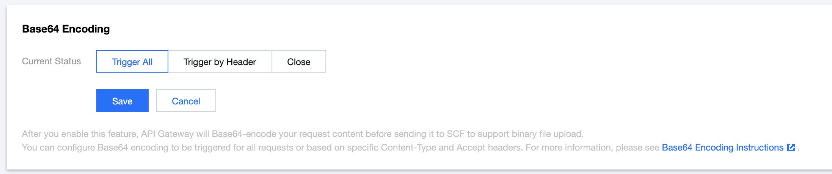832x174 pixels.
Task: Select the Trigger All status option
Action: point(132,62)
